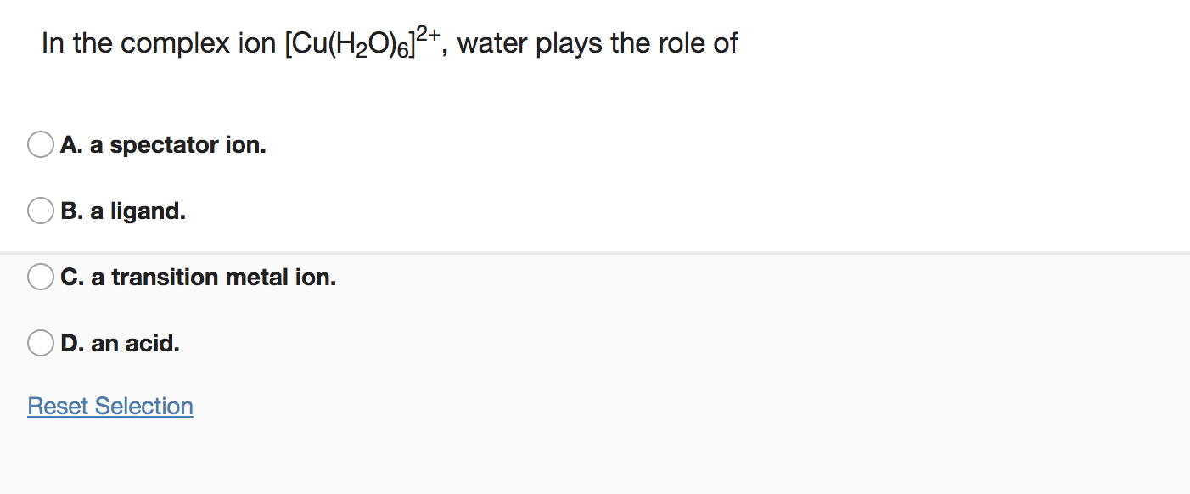Click Reset Selection to deselect all options

point(109,406)
